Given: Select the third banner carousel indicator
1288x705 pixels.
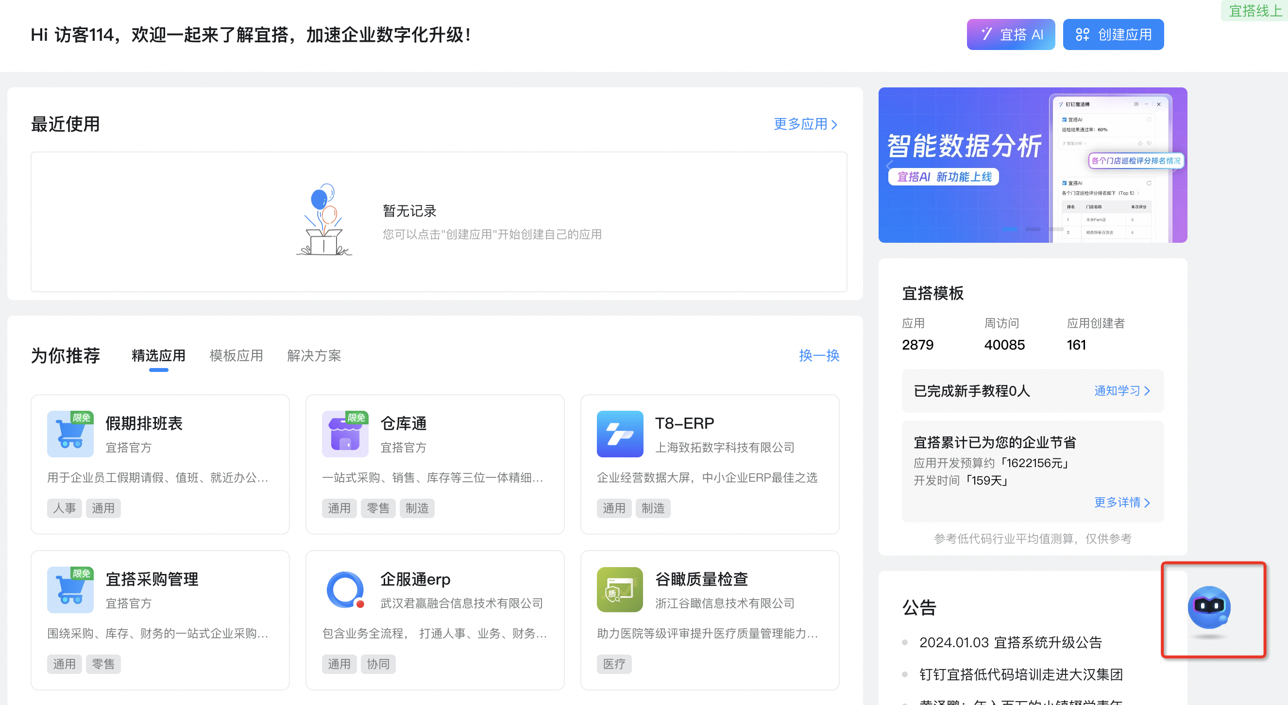Looking at the screenshot, I should tap(1056, 229).
